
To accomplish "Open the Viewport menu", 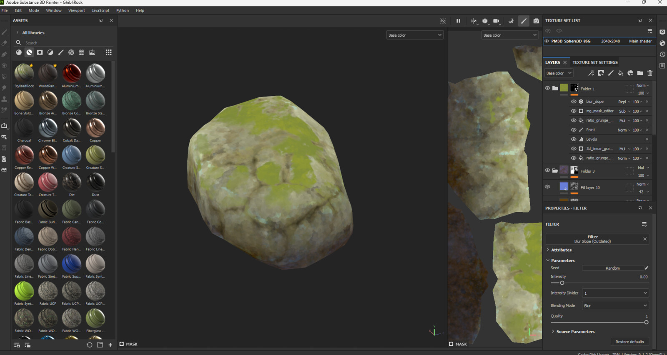I will click(x=76, y=10).
